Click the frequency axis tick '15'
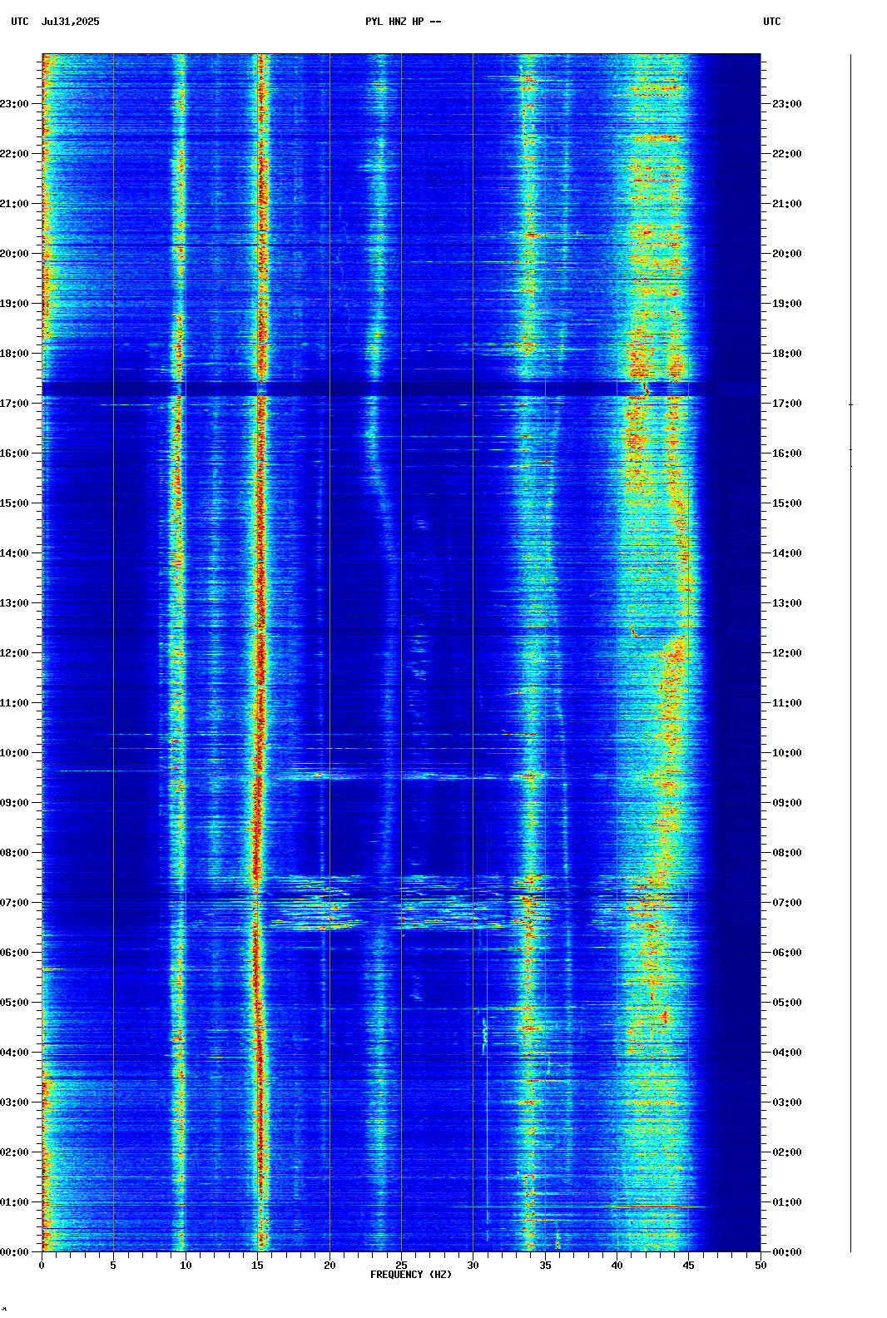 pyautogui.click(x=257, y=1266)
